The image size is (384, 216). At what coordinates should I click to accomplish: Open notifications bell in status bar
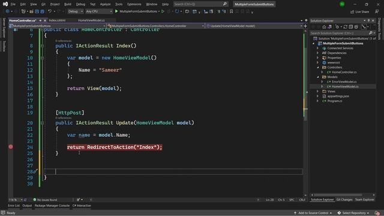[377, 213]
